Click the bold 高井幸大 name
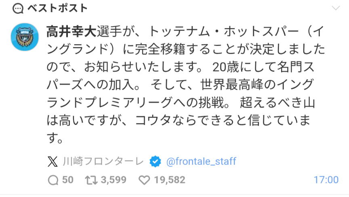The image size is (349, 197). tap(71, 31)
